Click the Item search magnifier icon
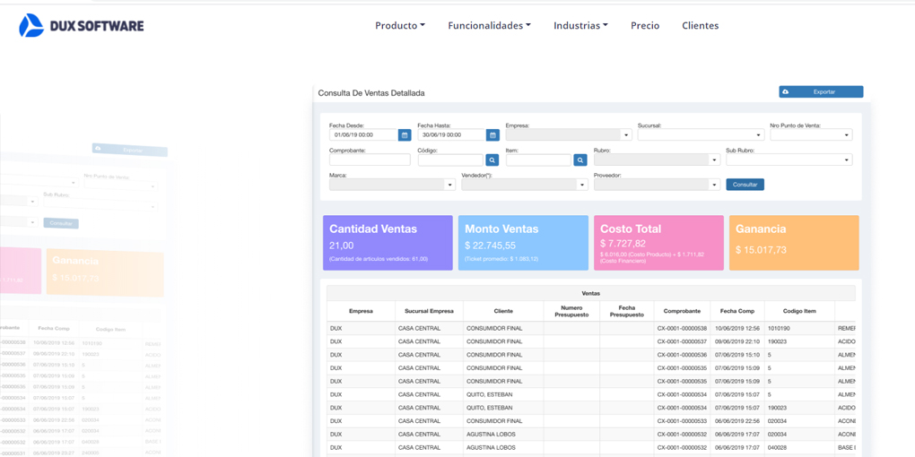This screenshot has height=457, width=915. [580, 160]
